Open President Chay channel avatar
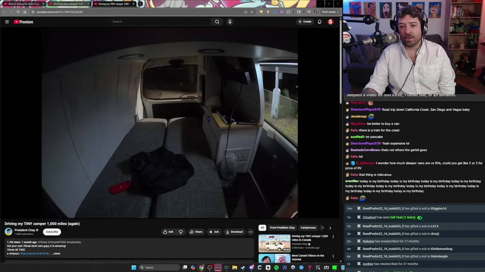The image size is (485, 272). 8,232
